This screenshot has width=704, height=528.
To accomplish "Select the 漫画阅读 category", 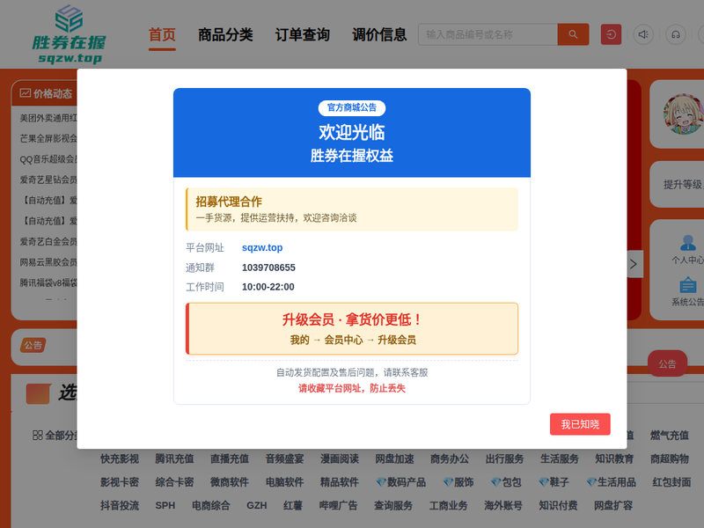I will point(340,458).
